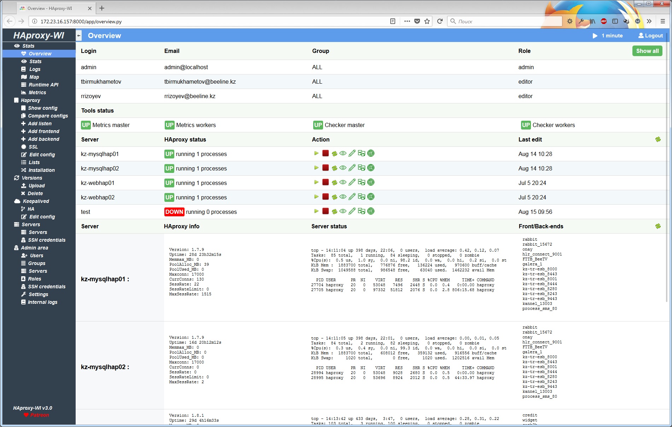Start auto-refresh play icon
This screenshot has height=427, width=672.
[x=595, y=36]
